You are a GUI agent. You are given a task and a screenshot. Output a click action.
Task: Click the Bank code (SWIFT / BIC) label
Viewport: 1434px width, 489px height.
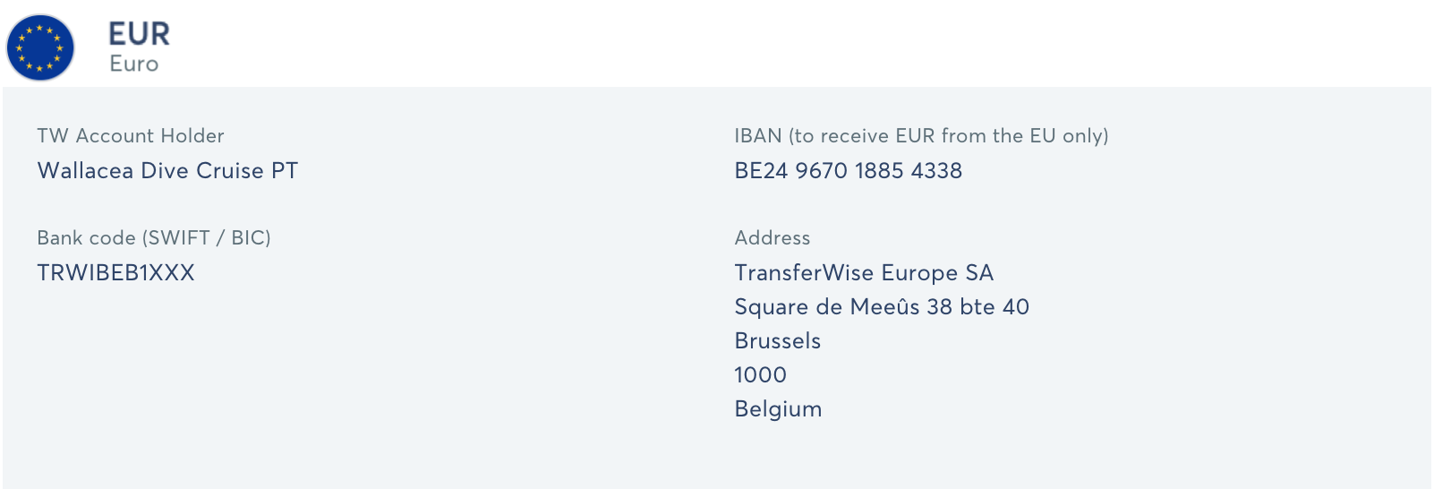coord(154,238)
